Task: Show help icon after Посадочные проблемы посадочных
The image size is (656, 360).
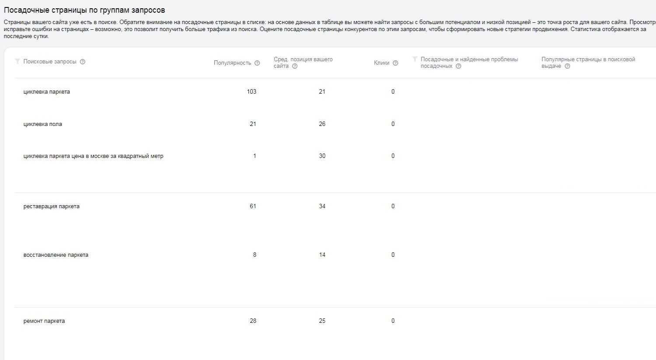Action: [x=458, y=66]
